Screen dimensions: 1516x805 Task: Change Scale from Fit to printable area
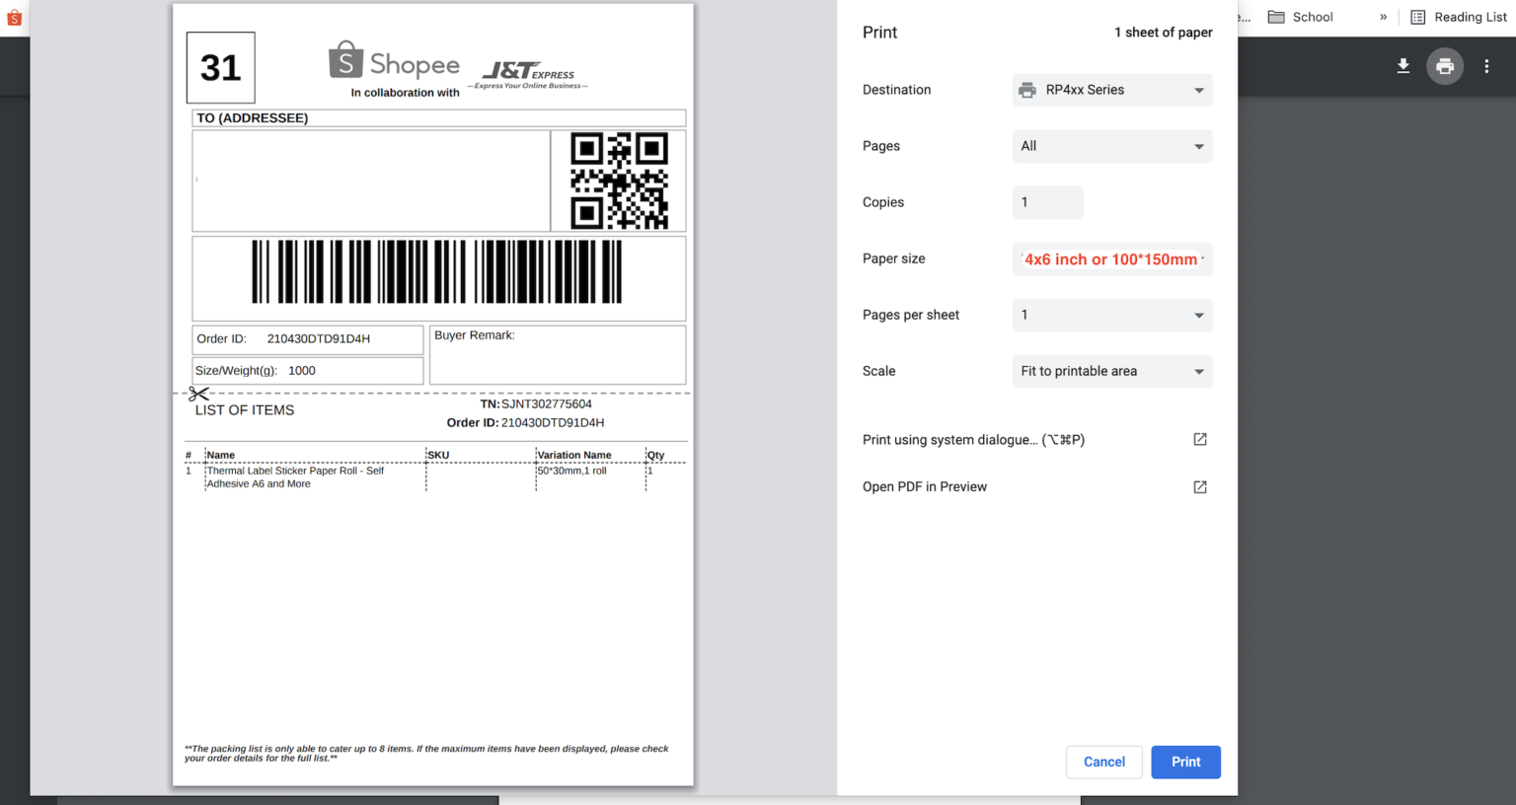1112,371
